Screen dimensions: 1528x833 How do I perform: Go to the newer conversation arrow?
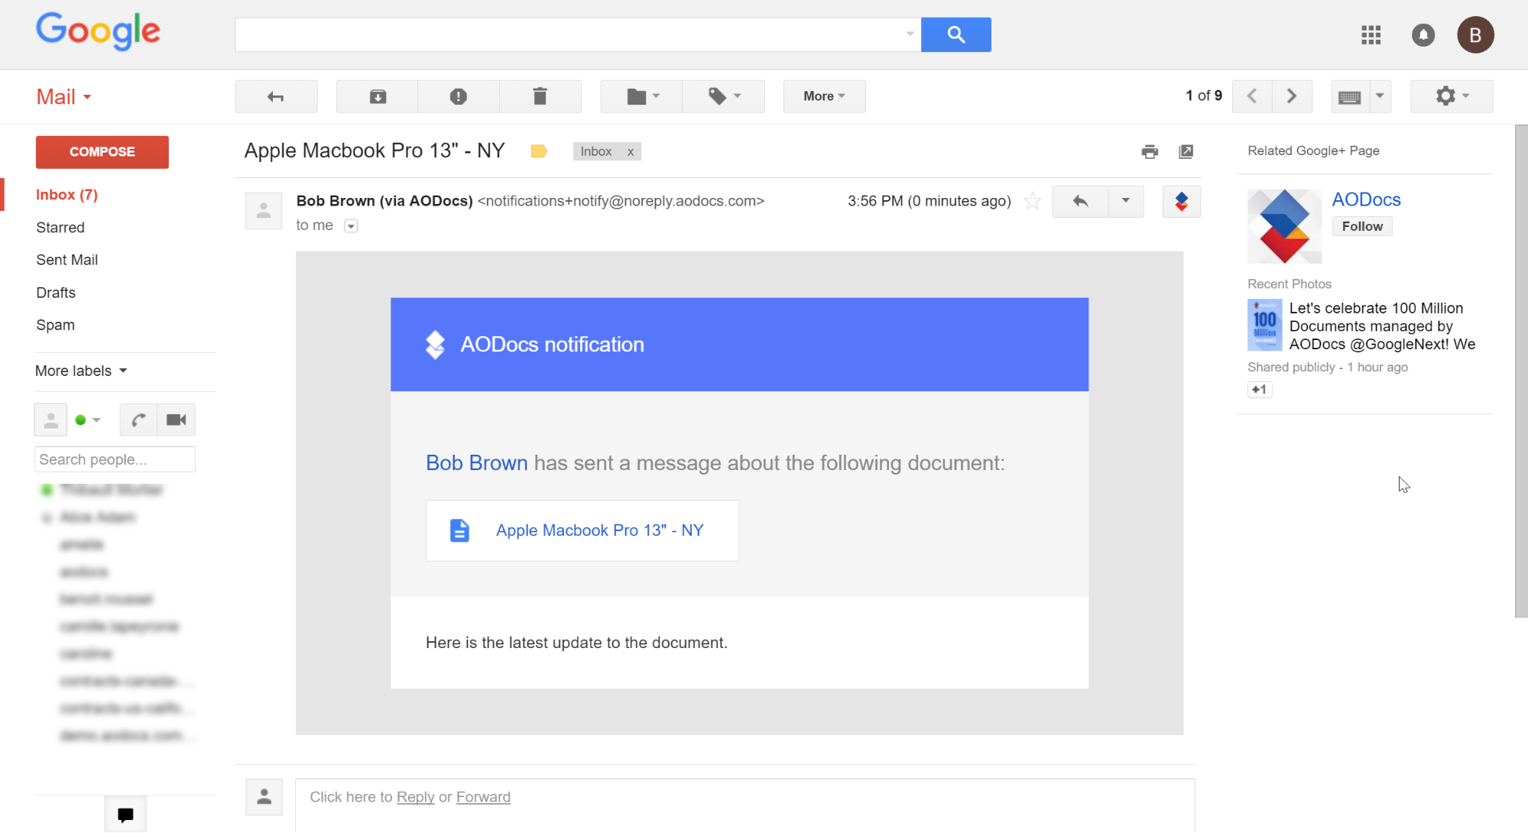[x=1252, y=96]
